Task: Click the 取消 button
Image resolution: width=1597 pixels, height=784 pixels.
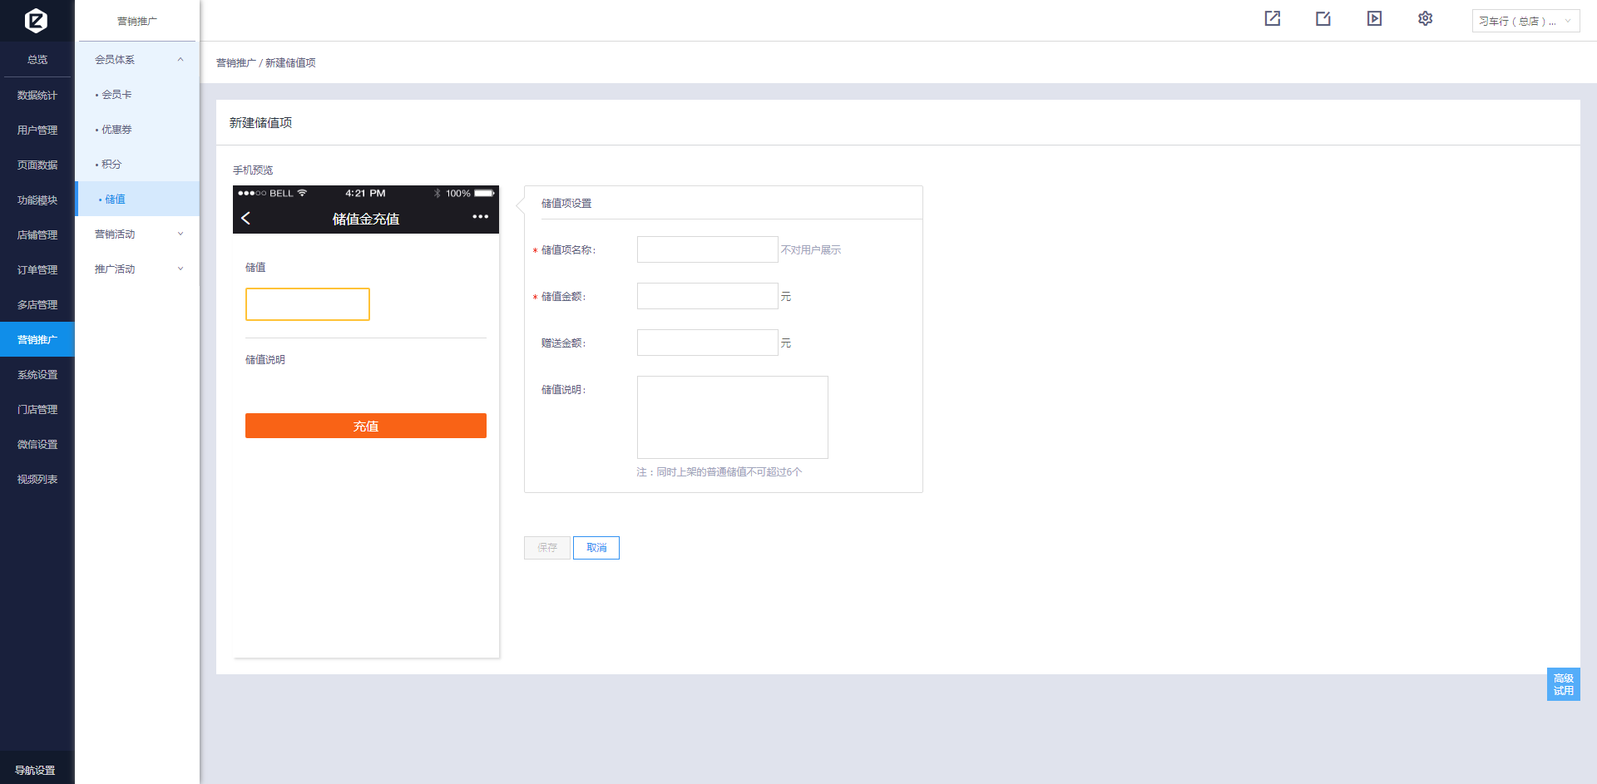Action: pos(596,548)
